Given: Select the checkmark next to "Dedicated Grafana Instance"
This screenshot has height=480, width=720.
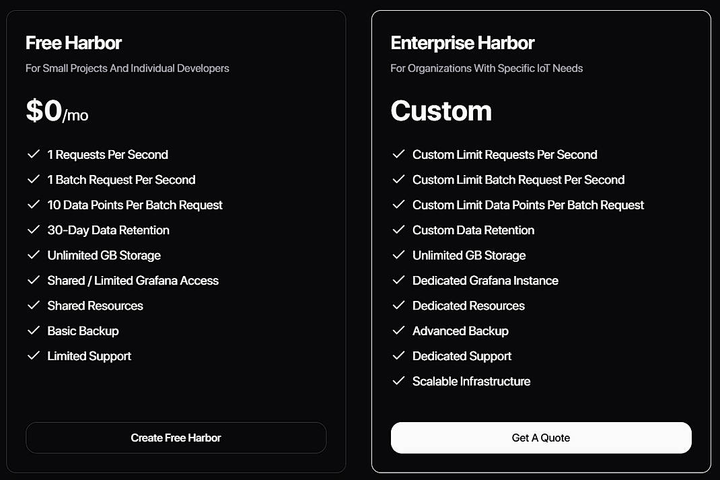Looking at the screenshot, I should click(x=398, y=280).
